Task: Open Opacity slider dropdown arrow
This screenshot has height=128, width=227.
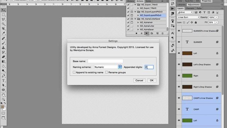Action: click(x=216, y=17)
